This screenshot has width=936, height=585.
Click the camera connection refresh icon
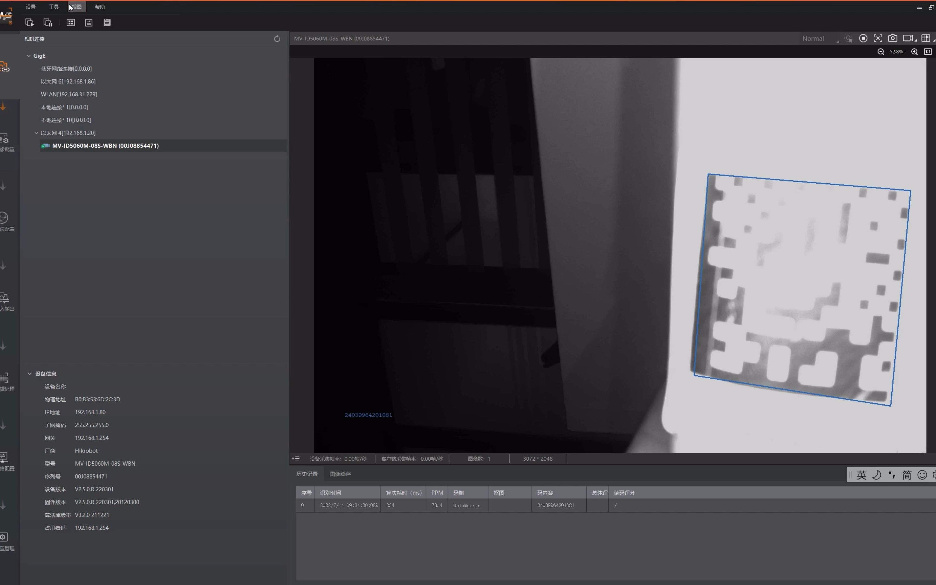pos(277,38)
